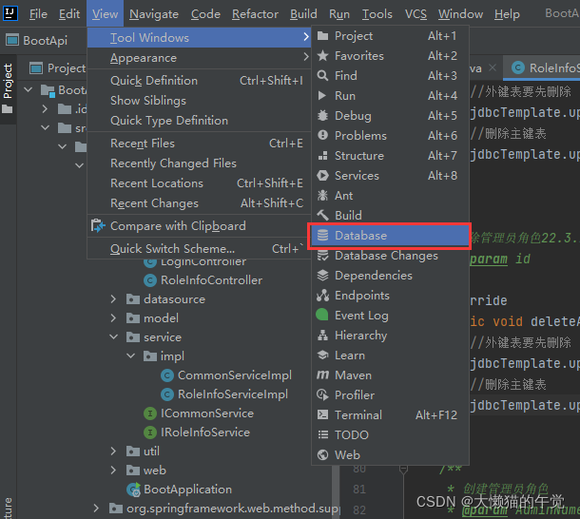580x519 pixels.
Task: Open CommonServiceImpl class
Action: (x=235, y=375)
